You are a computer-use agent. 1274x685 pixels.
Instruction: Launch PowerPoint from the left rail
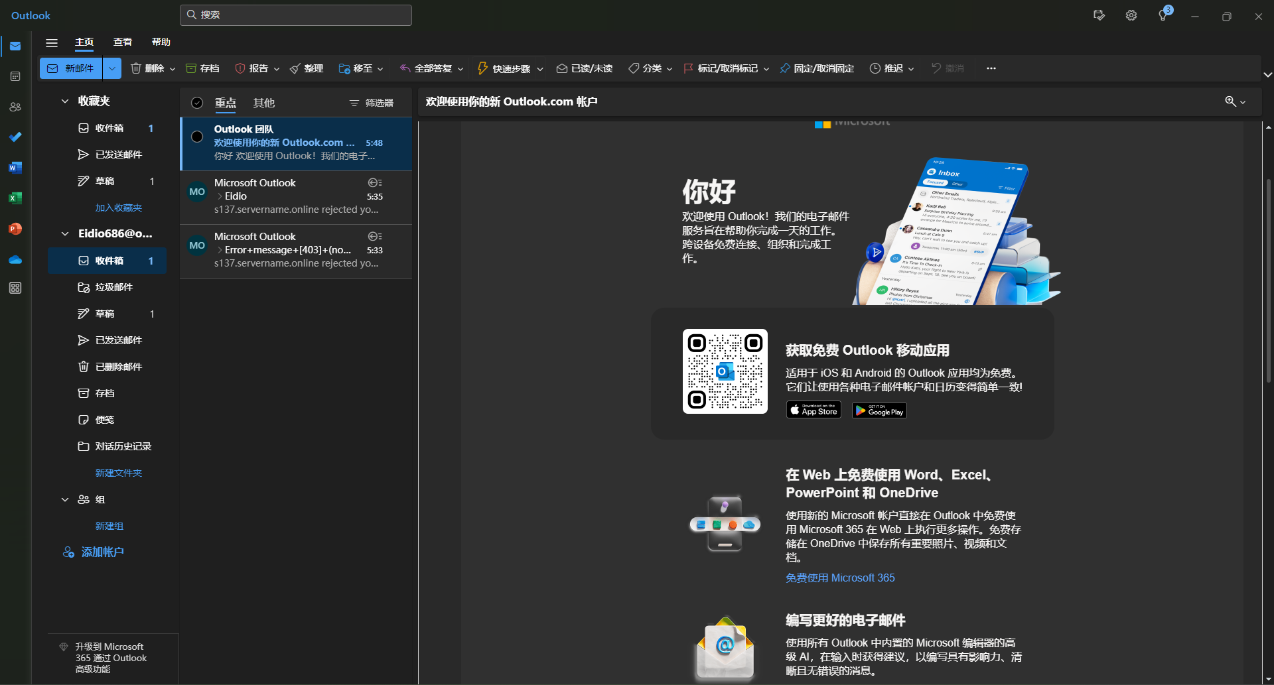[x=15, y=229]
